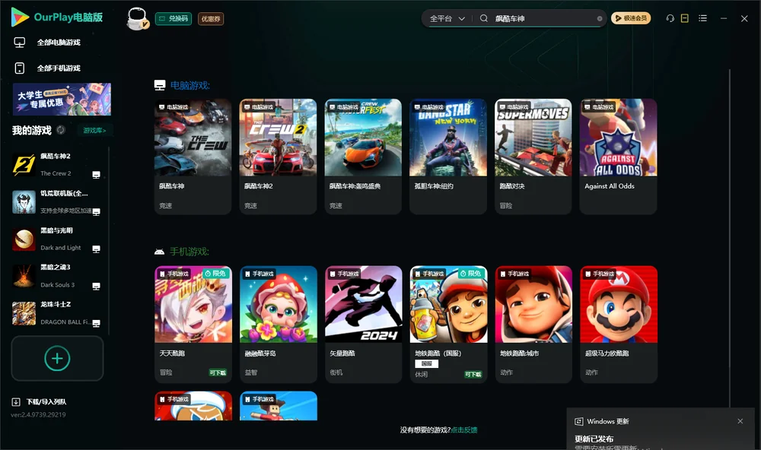Close the Windows 更新 notification
The height and width of the screenshot is (450, 761).
[740, 421]
